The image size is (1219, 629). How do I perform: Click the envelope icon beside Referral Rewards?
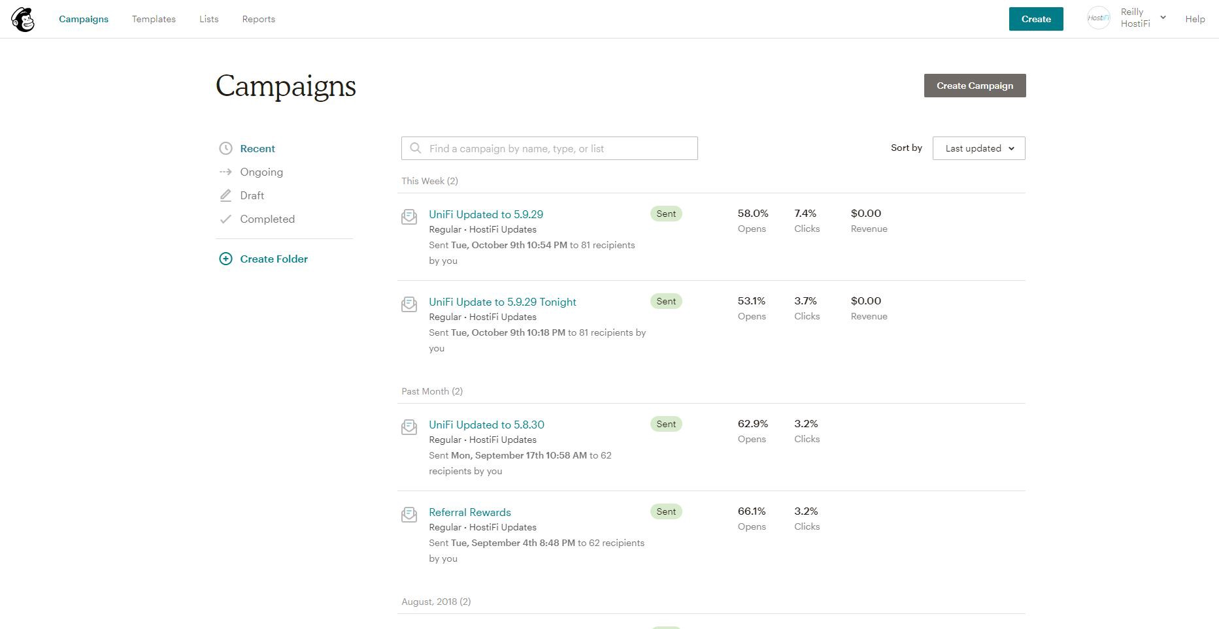pos(409,515)
